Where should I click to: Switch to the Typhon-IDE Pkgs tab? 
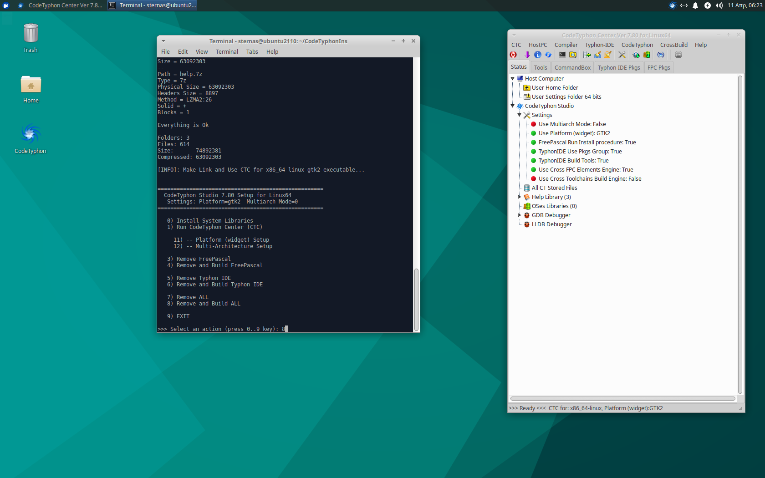pyautogui.click(x=619, y=68)
